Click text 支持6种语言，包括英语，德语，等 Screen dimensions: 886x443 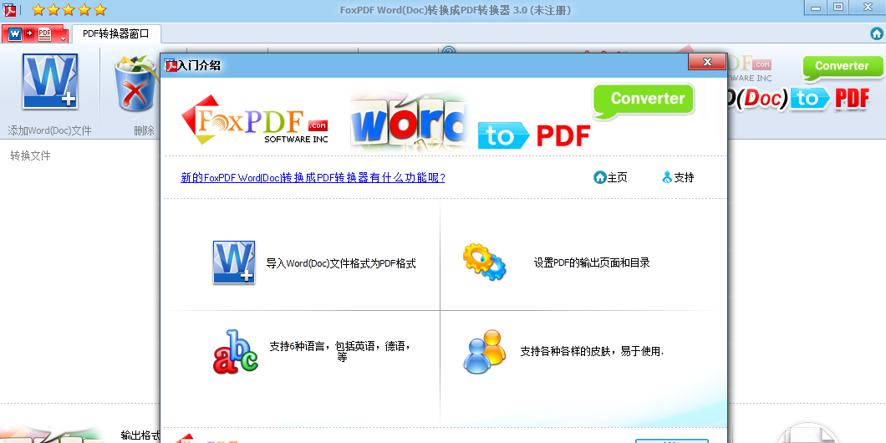pyautogui.click(x=339, y=351)
